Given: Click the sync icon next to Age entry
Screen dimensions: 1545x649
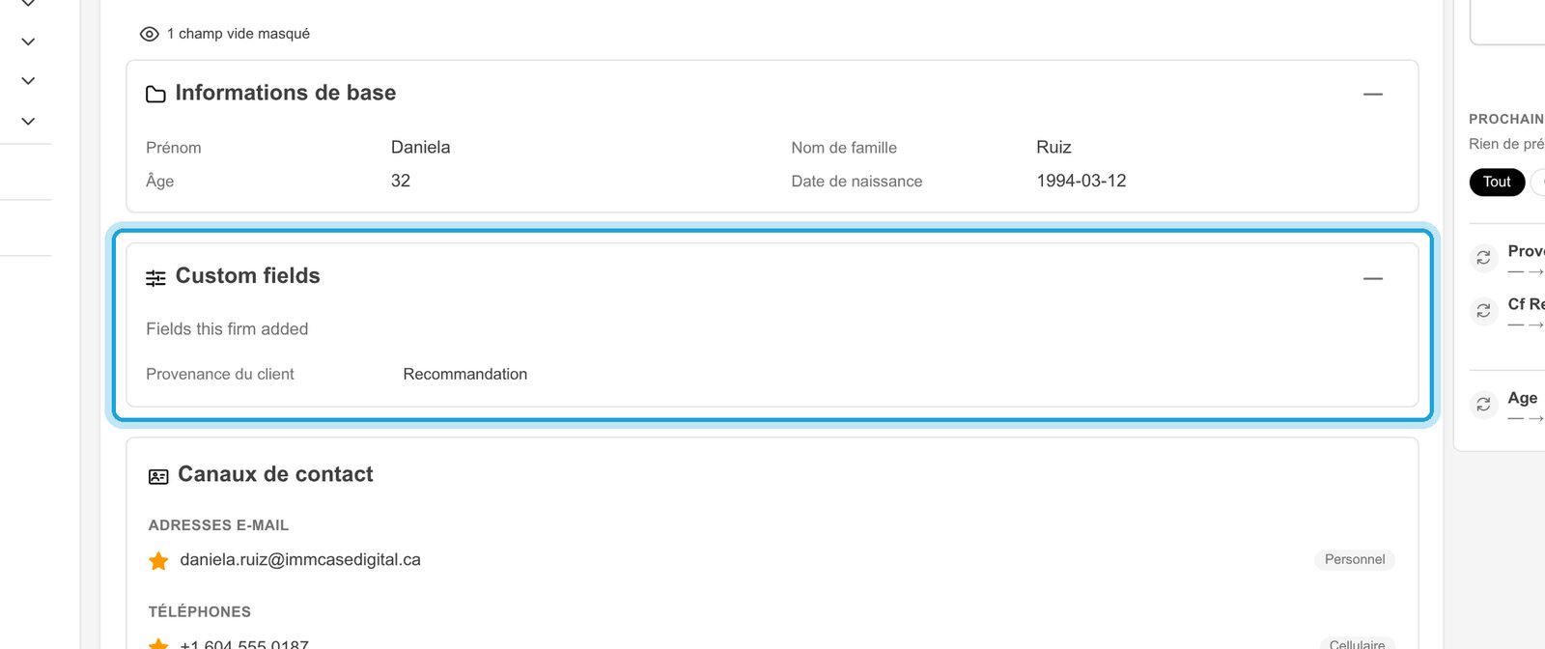Looking at the screenshot, I should (x=1483, y=405).
